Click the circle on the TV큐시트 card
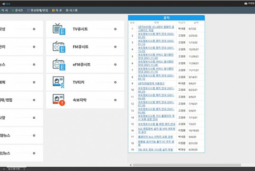 pos(115,29)
